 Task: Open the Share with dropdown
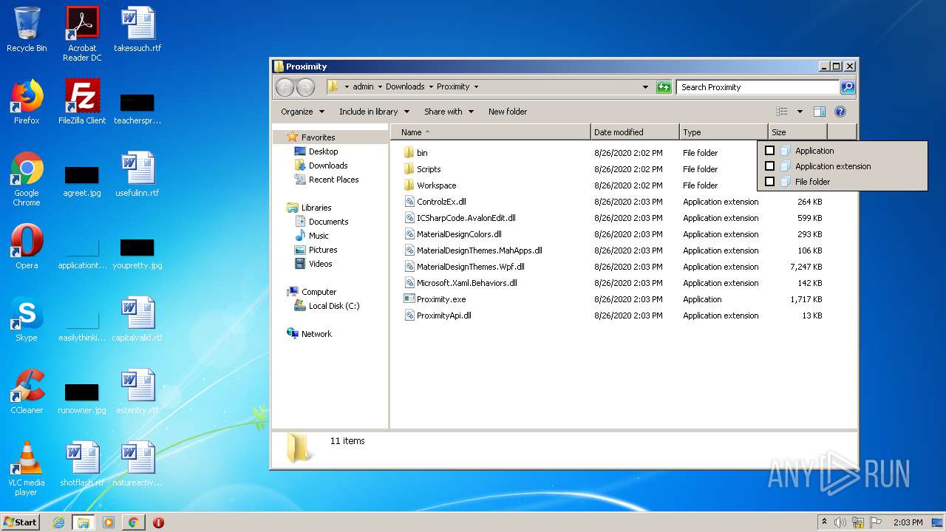(x=449, y=112)
